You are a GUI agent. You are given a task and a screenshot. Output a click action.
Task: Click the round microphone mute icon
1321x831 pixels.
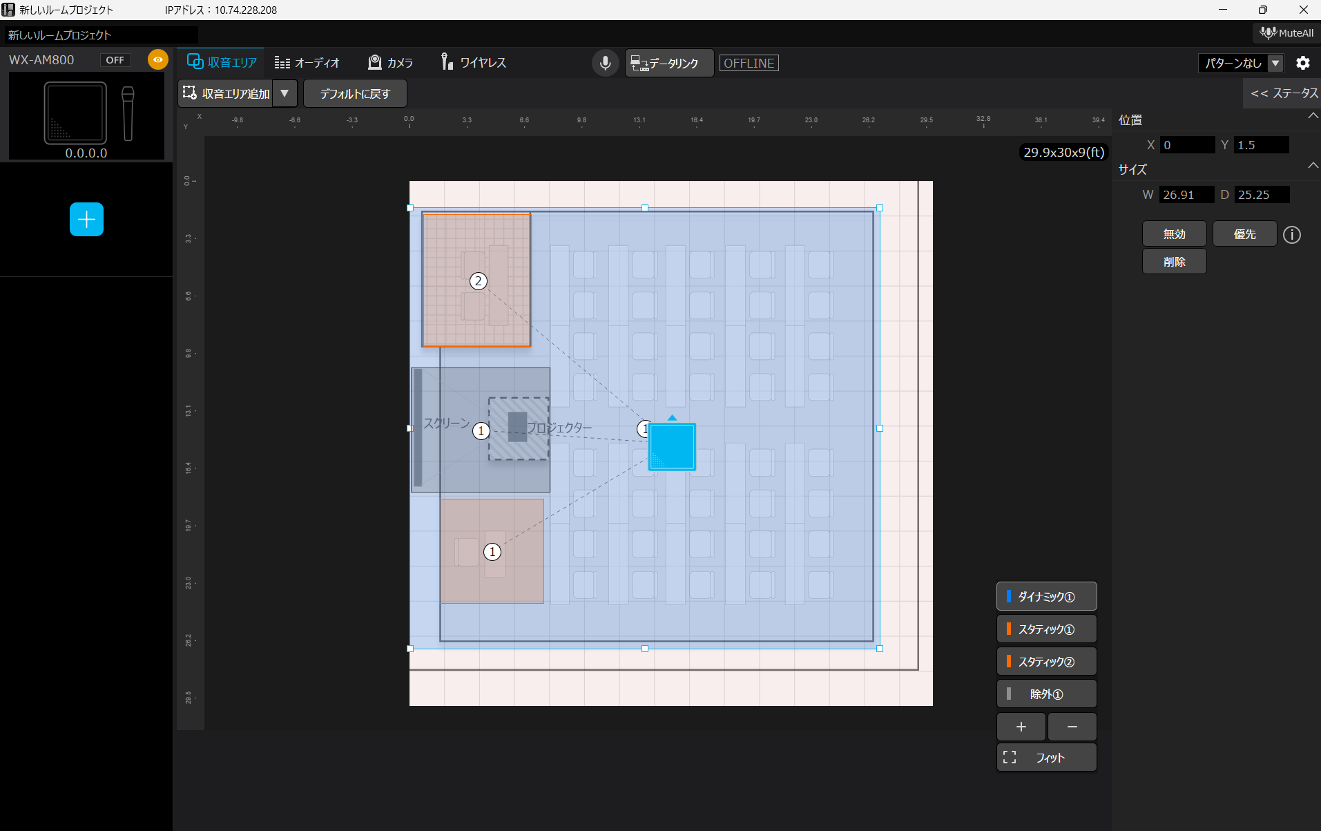(605, 63)
